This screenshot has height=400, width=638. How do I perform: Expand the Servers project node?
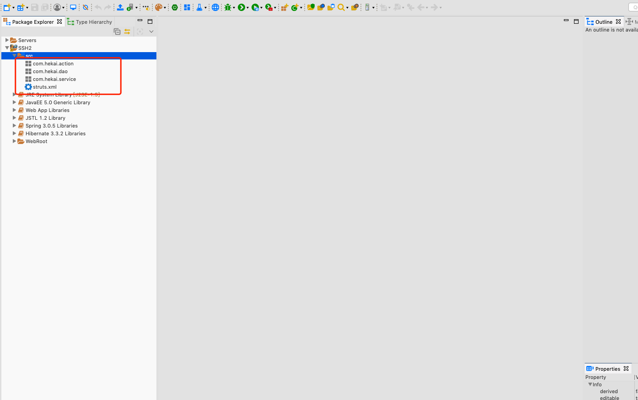[x=7, y=40]
